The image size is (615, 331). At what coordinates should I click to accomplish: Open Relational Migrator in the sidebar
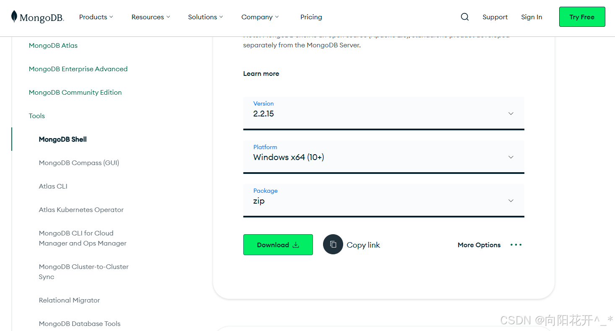point(70,300)
